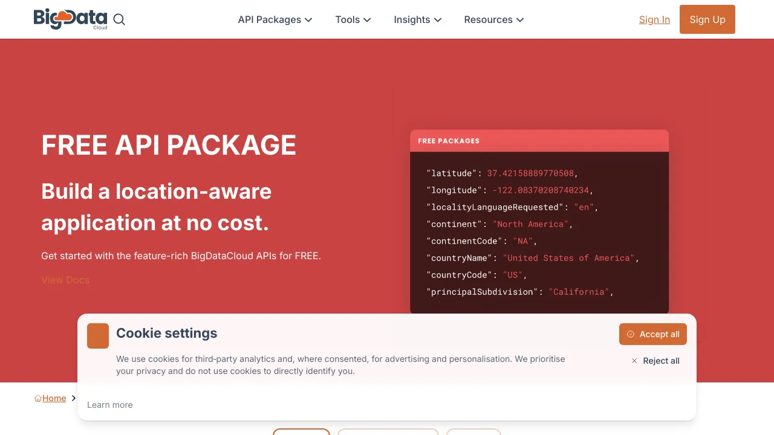Click the "principalSubdivision" California line

[x=520, y=292]
